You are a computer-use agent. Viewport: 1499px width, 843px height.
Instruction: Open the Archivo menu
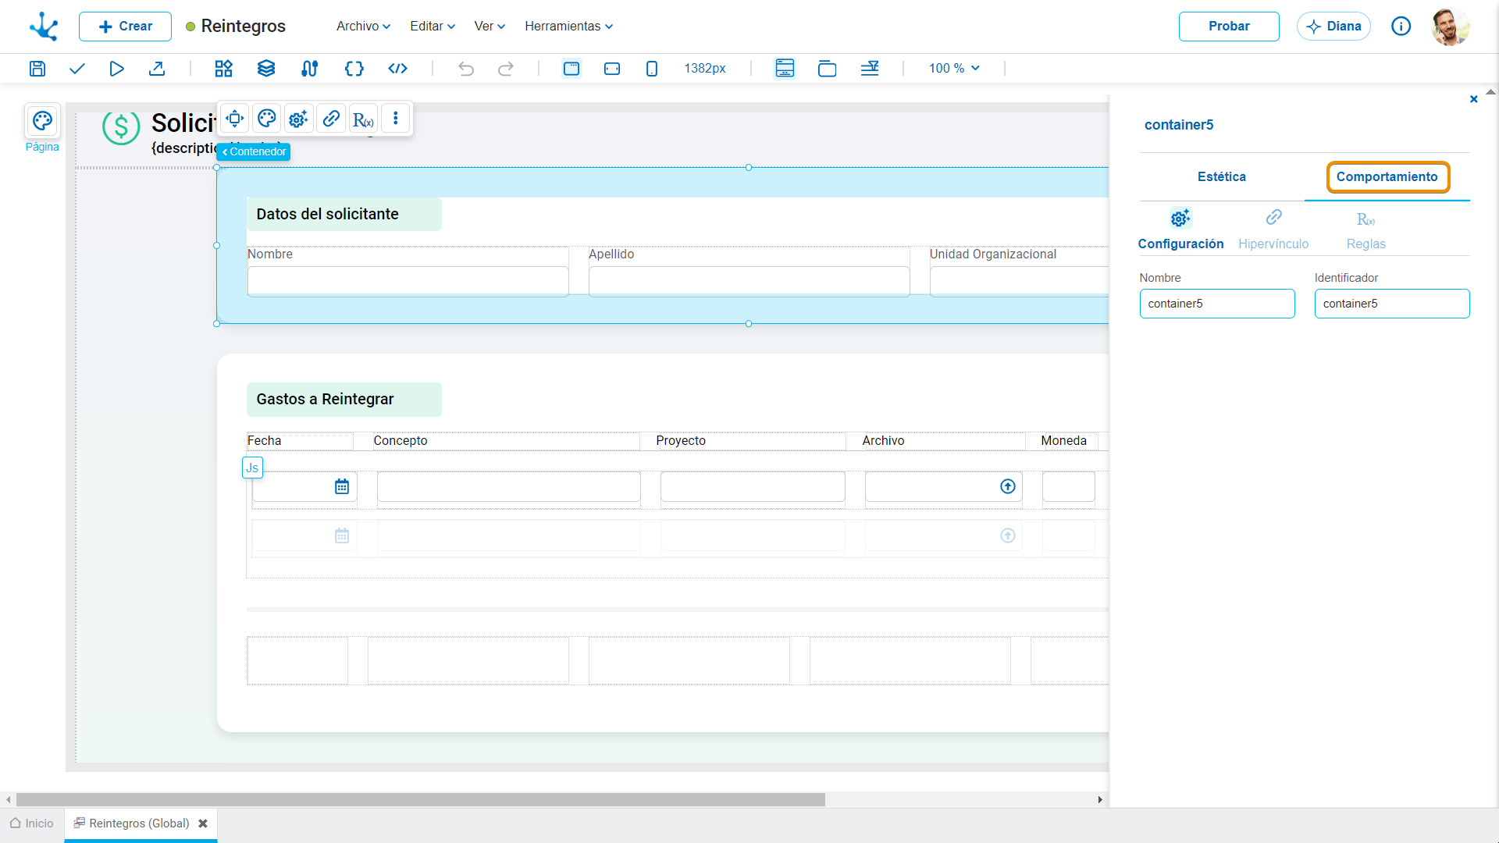coord(363,27)
